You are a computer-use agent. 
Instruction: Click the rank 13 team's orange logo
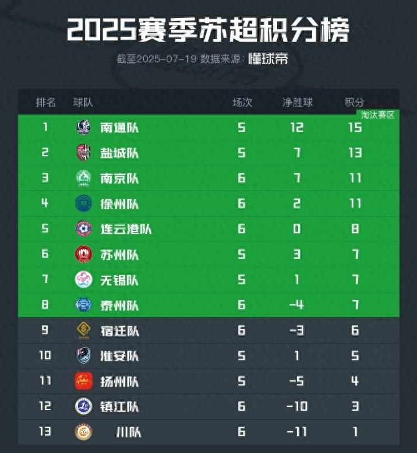pyautogui.click(x=83, y=432)
